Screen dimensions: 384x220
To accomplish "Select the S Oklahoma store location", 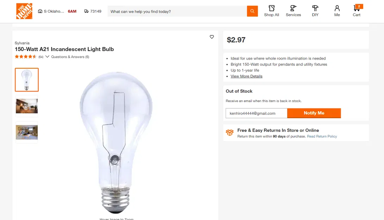I will tap(54, 11).
